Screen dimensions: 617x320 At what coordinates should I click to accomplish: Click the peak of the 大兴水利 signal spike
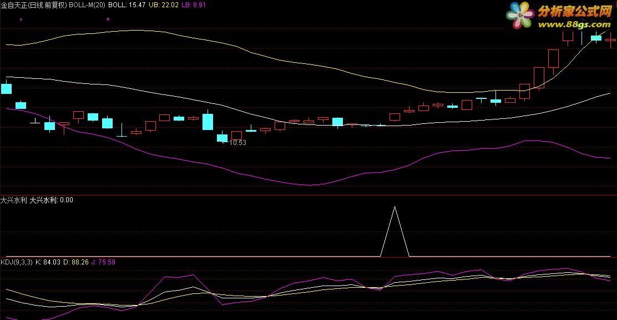coord(395,207)
